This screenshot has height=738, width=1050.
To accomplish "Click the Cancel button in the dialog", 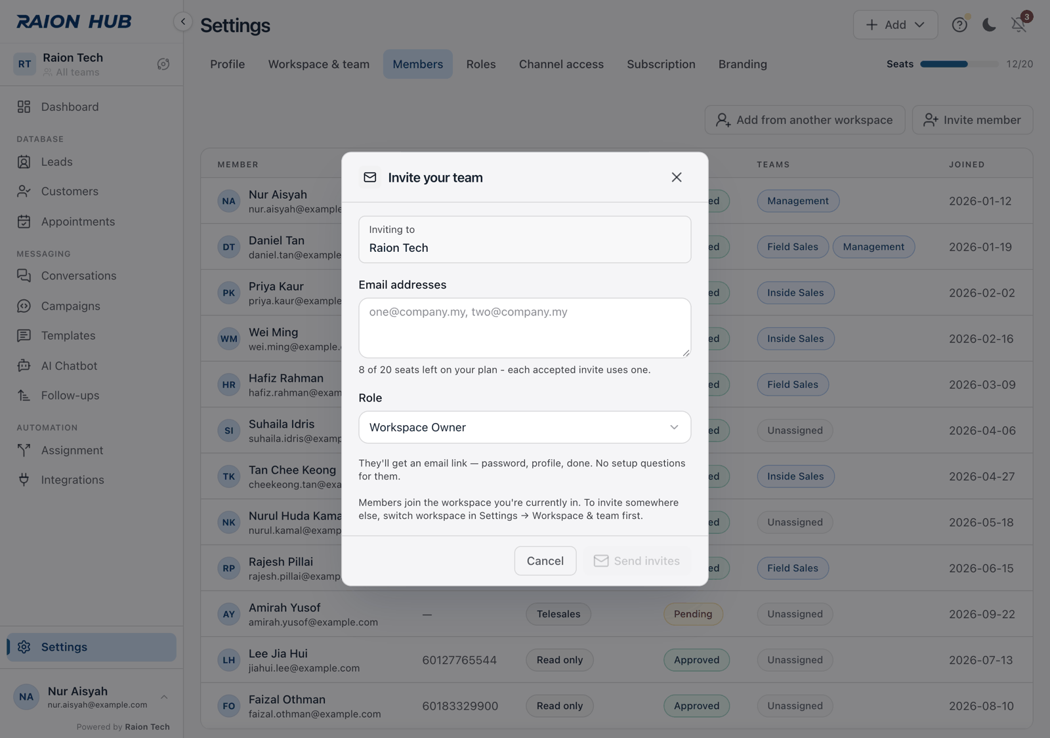I will click(545, 561).
